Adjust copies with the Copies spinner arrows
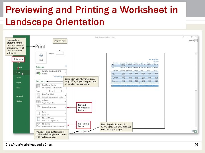The image size is (205, 153). pos(63,53)
